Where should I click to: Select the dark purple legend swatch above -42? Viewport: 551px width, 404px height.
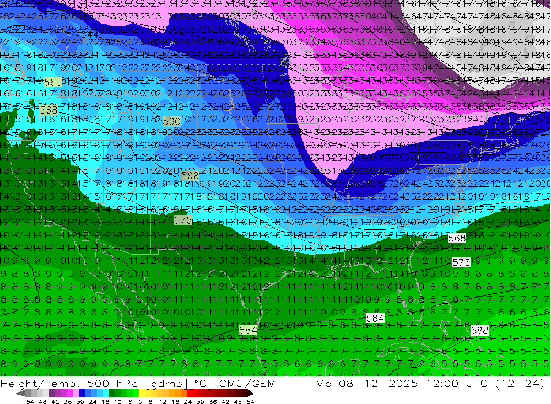(52, 393)
